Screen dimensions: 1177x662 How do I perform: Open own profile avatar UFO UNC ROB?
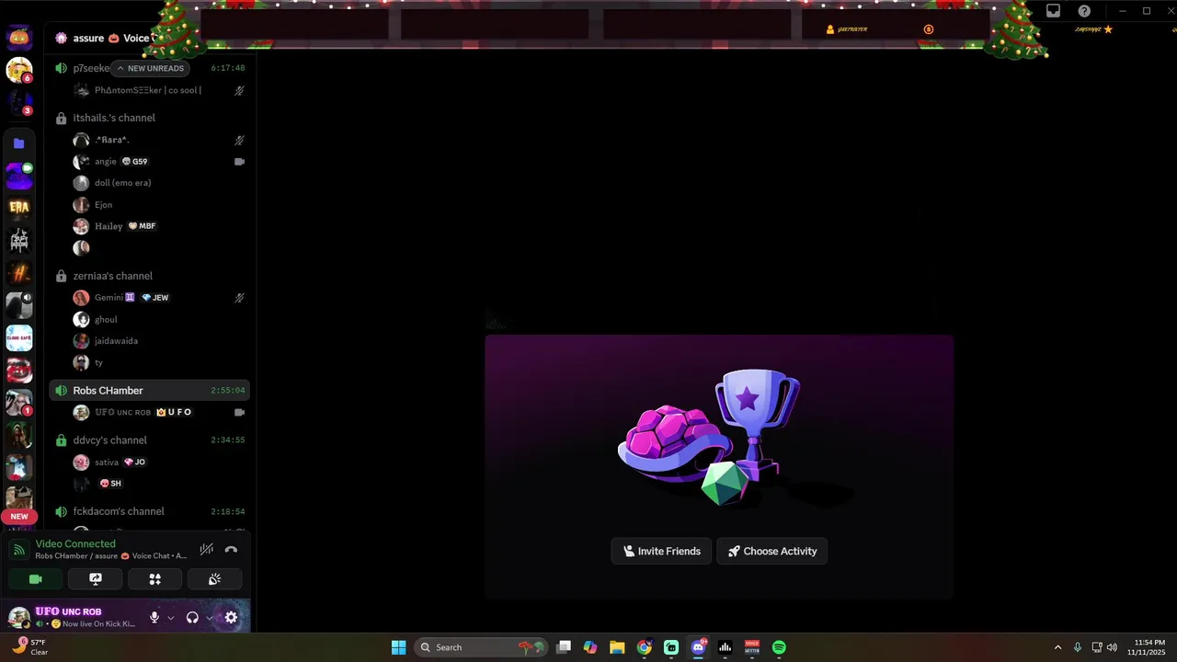[x=19, y=618]
